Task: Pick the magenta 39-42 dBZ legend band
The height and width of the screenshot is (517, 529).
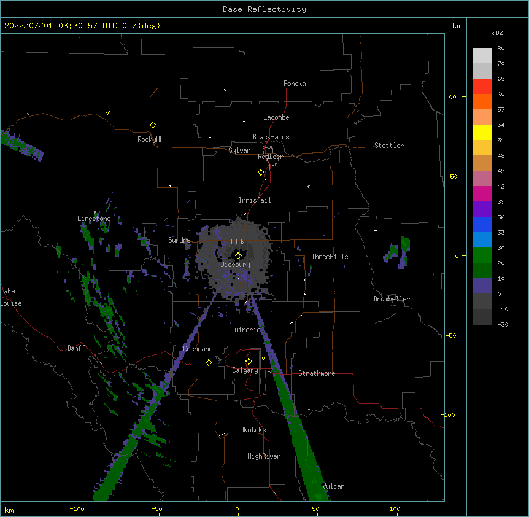Action: click(482, 193)
